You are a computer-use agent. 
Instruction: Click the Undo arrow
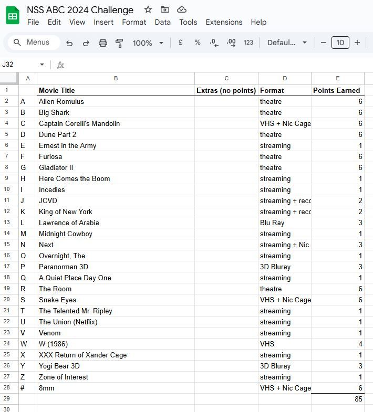pyautogui.click(x=69, y=43)
